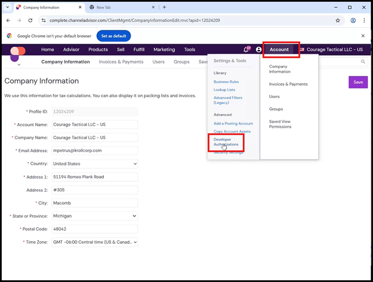Open the State or Province dropdown

coord(94,216)
